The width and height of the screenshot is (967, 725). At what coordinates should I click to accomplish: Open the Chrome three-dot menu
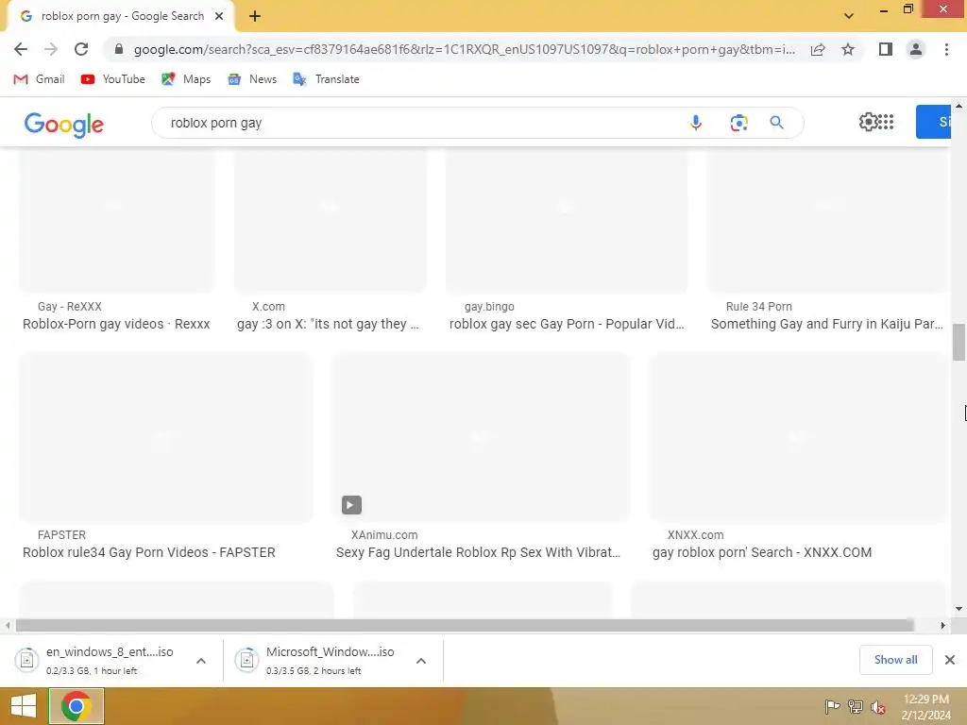(946, 49)
